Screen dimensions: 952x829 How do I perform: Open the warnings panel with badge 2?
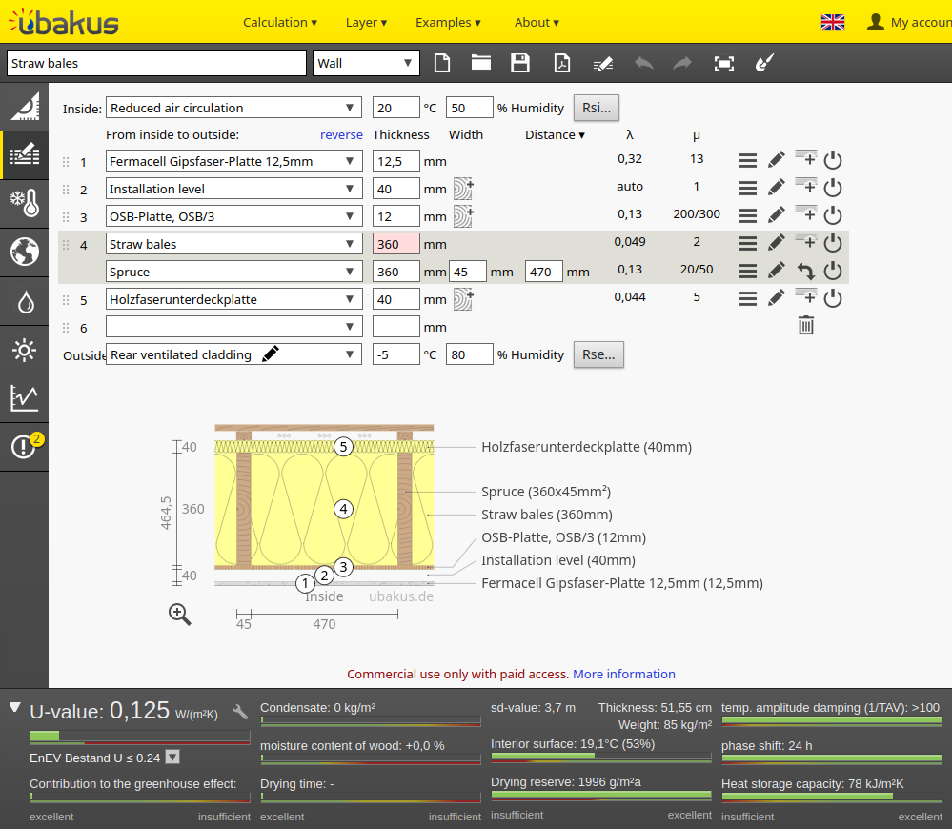coord(24,447)
